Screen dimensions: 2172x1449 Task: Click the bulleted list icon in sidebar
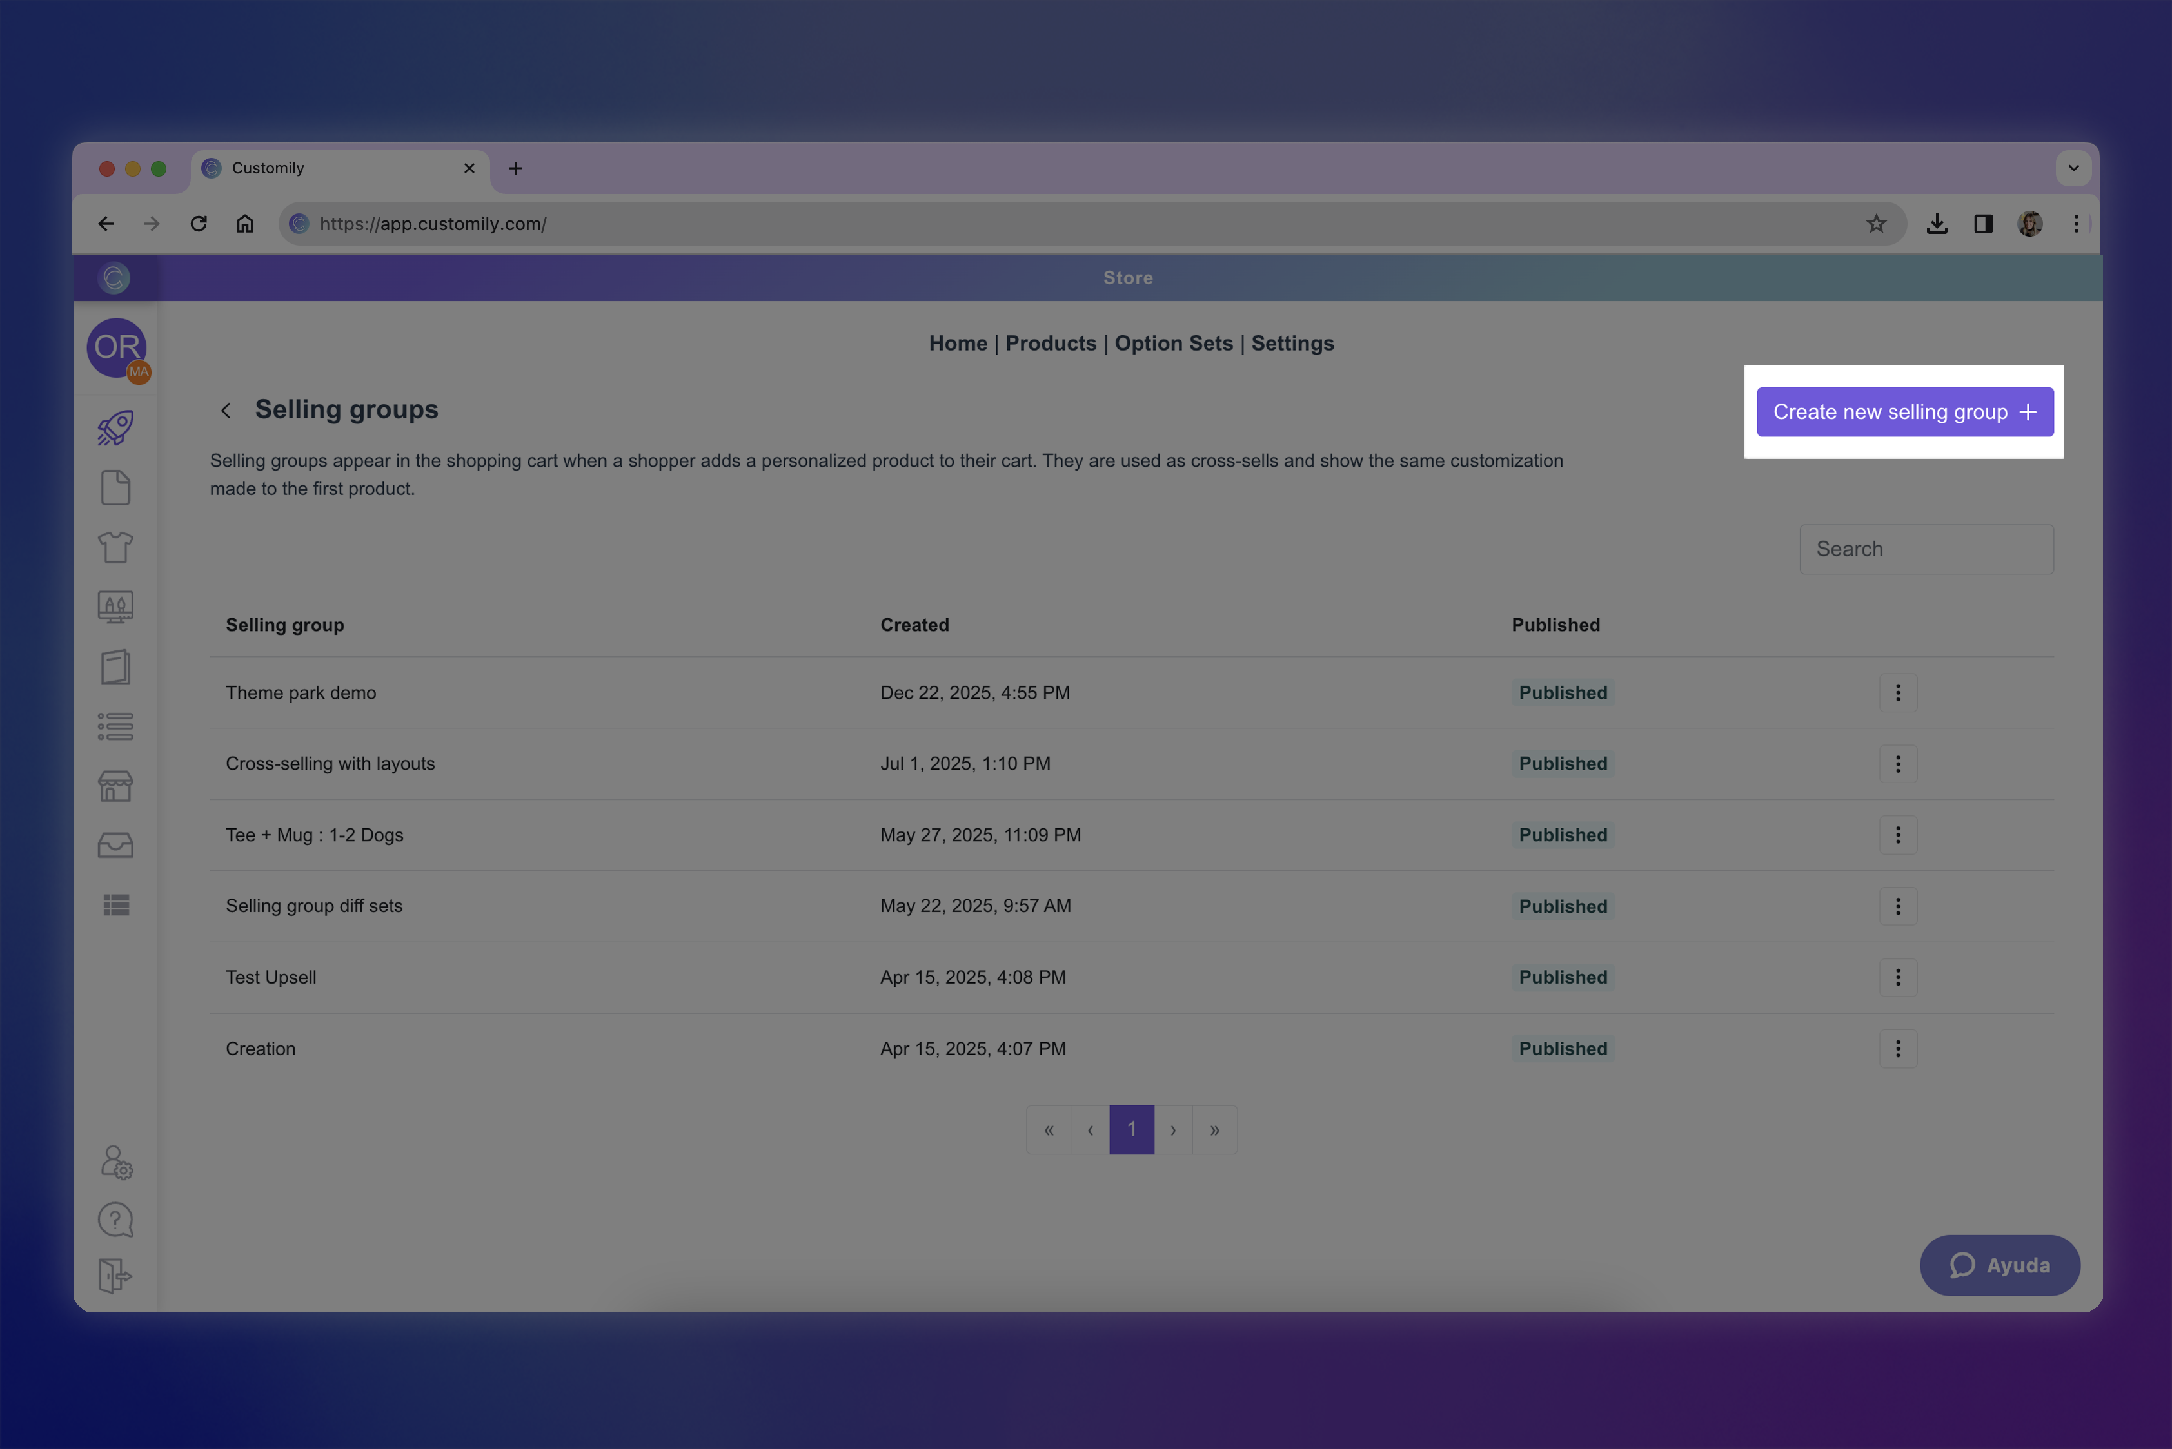point(115,726)
